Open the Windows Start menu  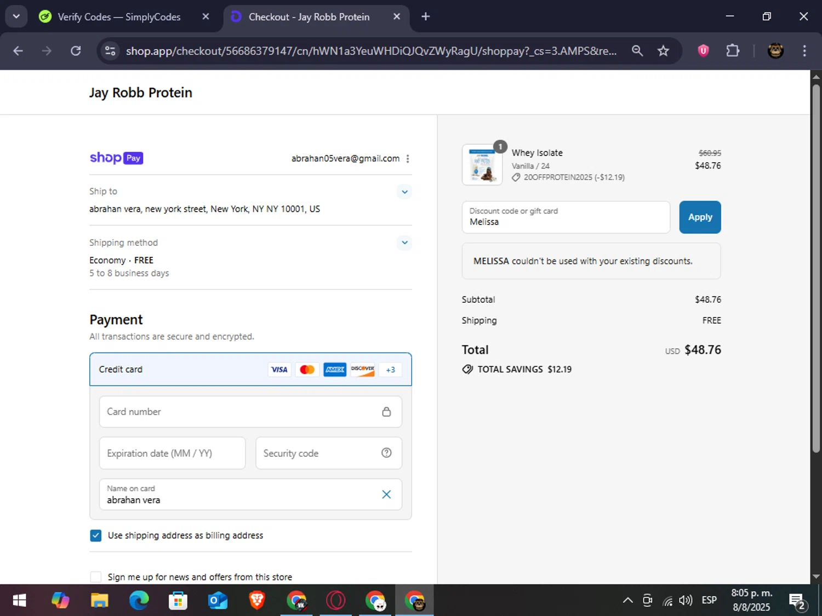(x=19, y=601)
